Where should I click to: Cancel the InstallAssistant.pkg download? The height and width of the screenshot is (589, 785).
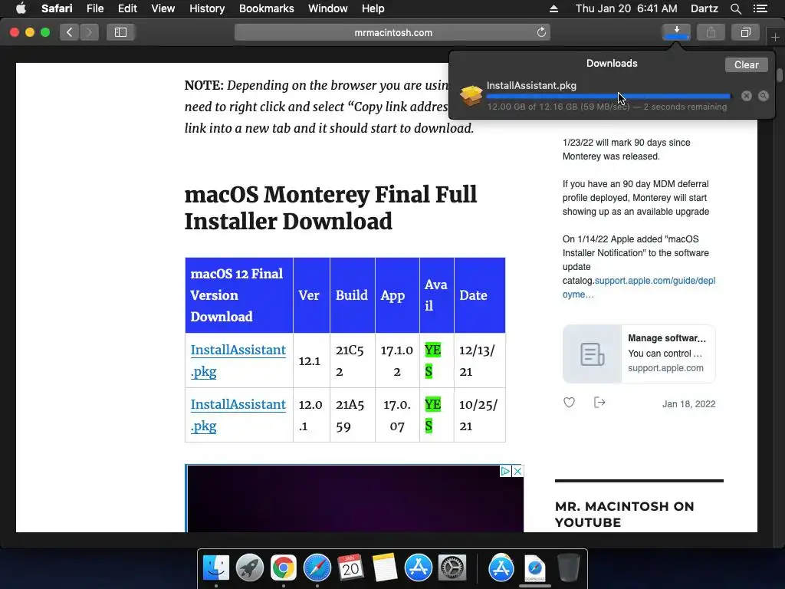tap(747, 96)
